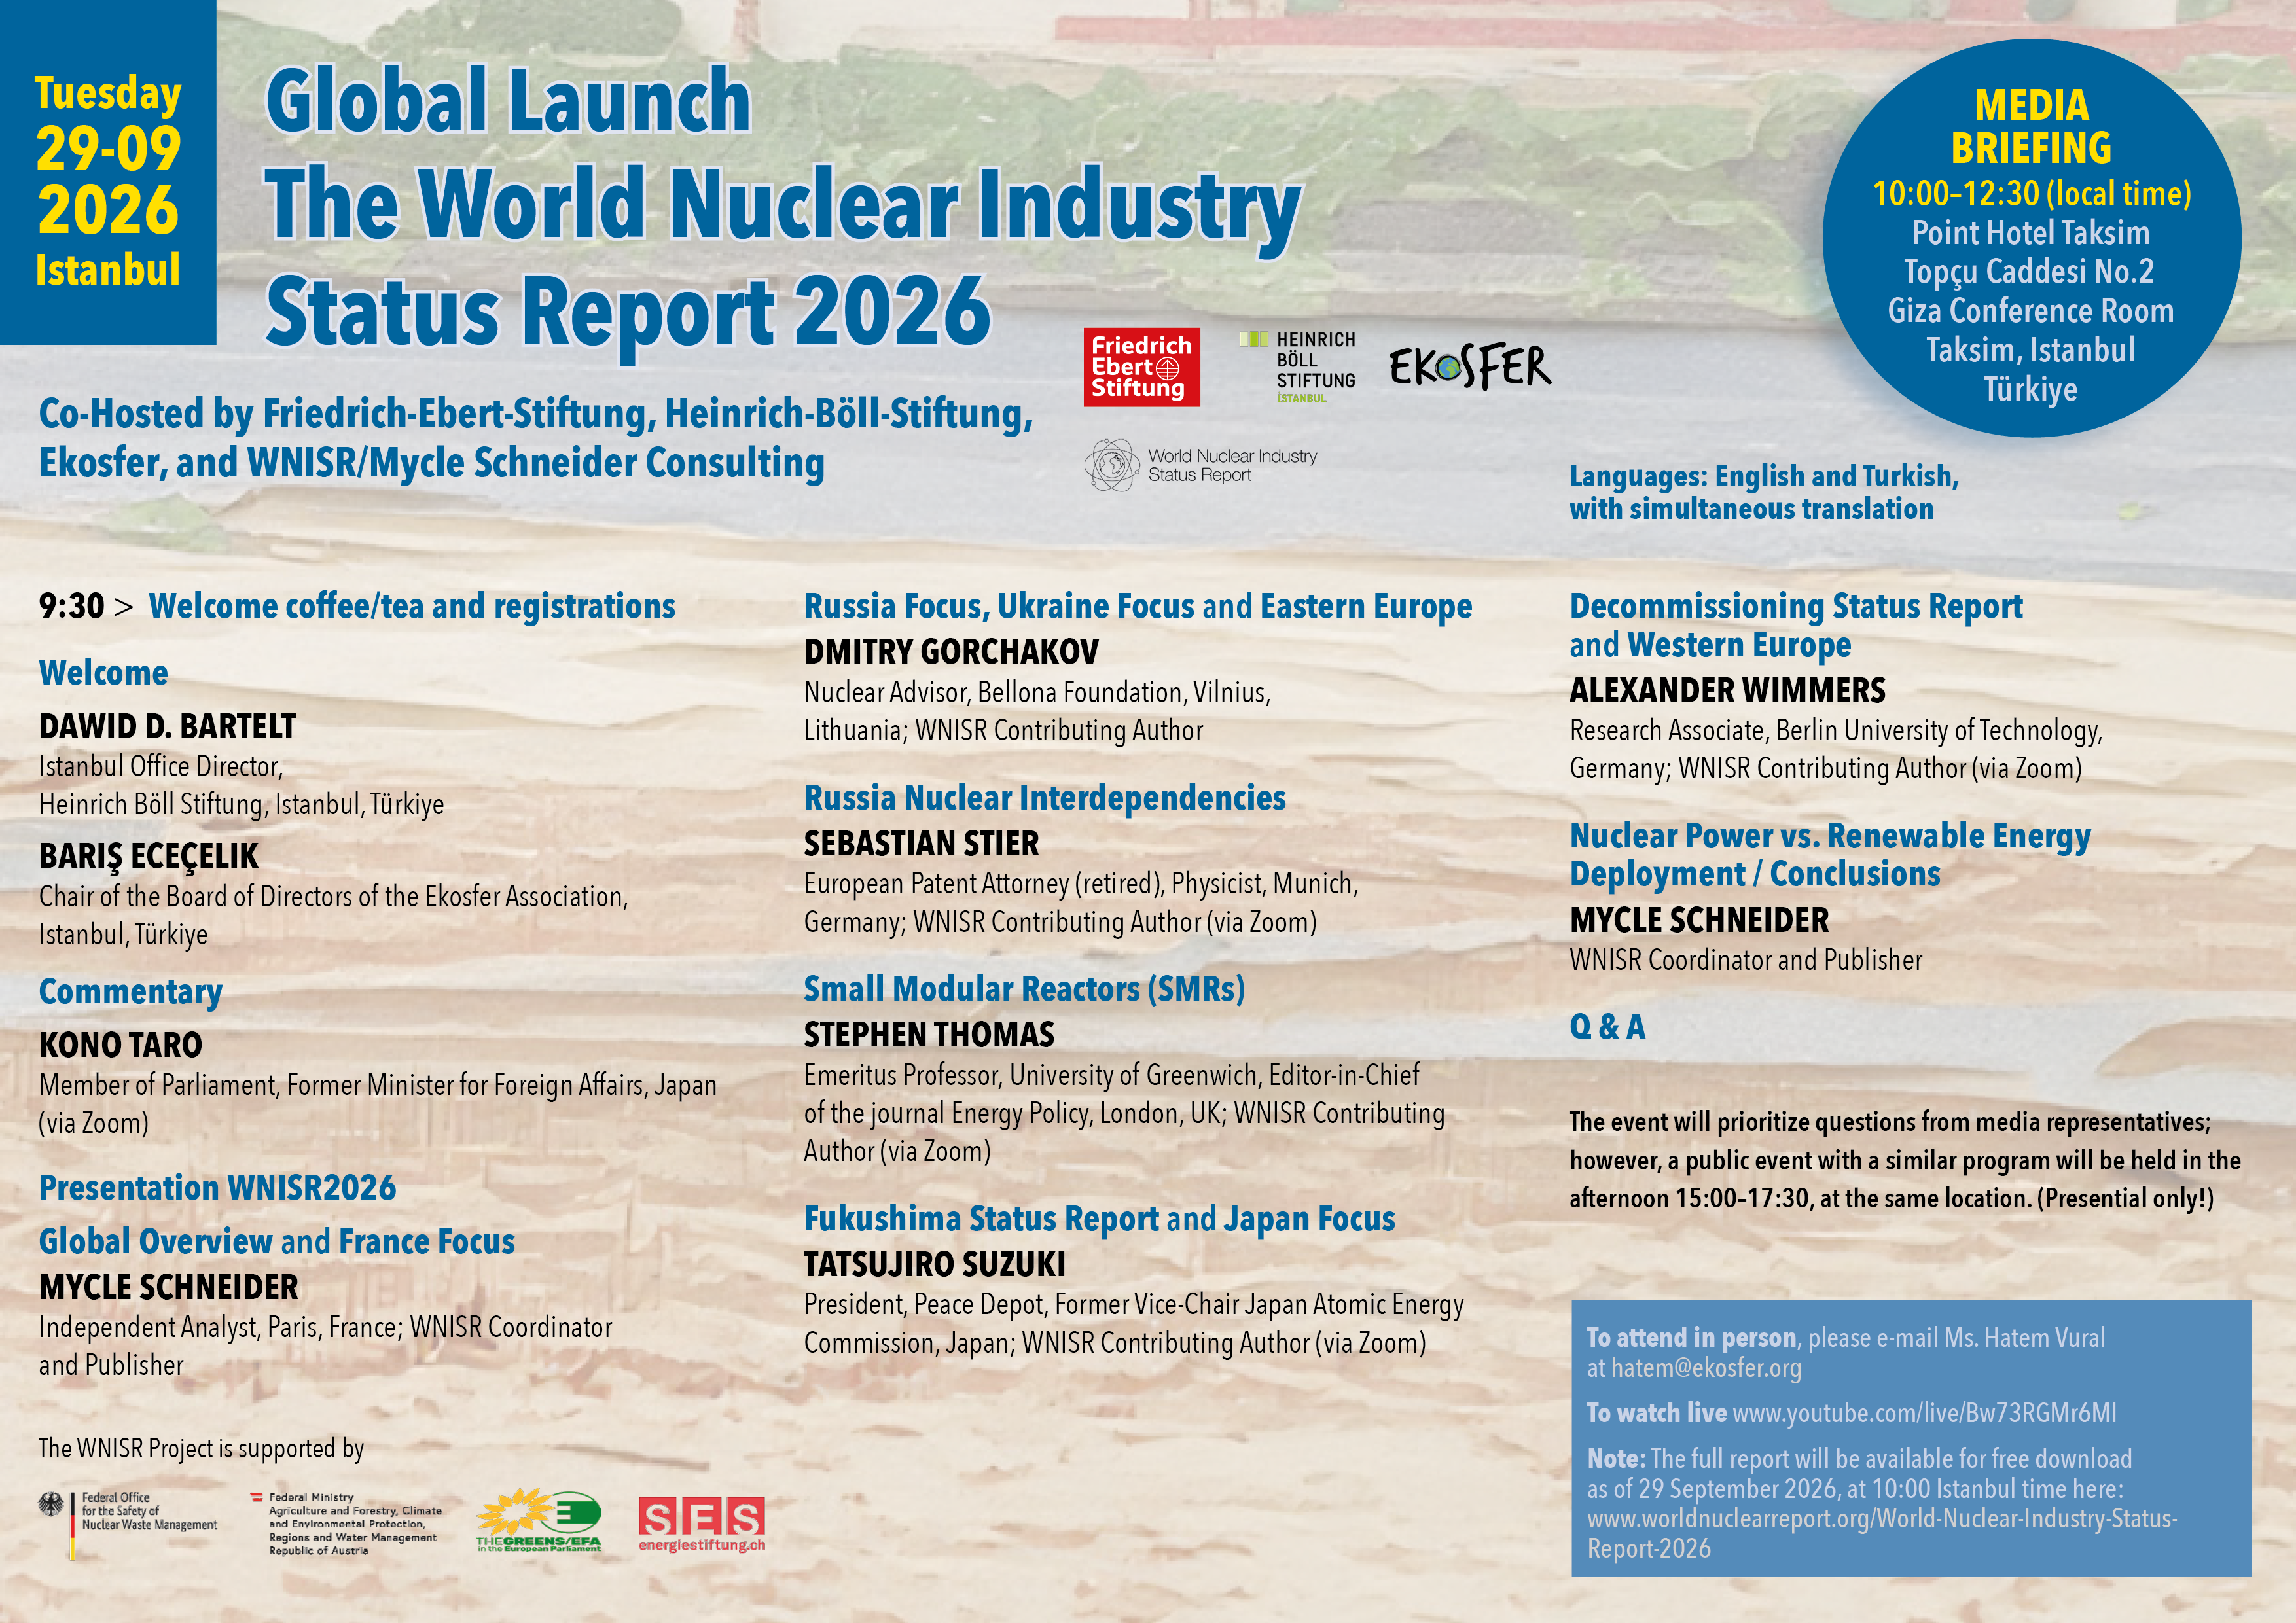Click the 'Languages: English and Turkish' line
Screen dimensions: 2296x1623
tap(1764, 476)
